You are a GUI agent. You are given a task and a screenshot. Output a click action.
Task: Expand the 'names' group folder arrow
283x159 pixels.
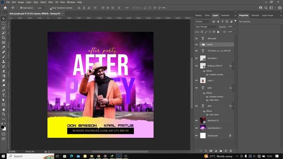(200, 45)
